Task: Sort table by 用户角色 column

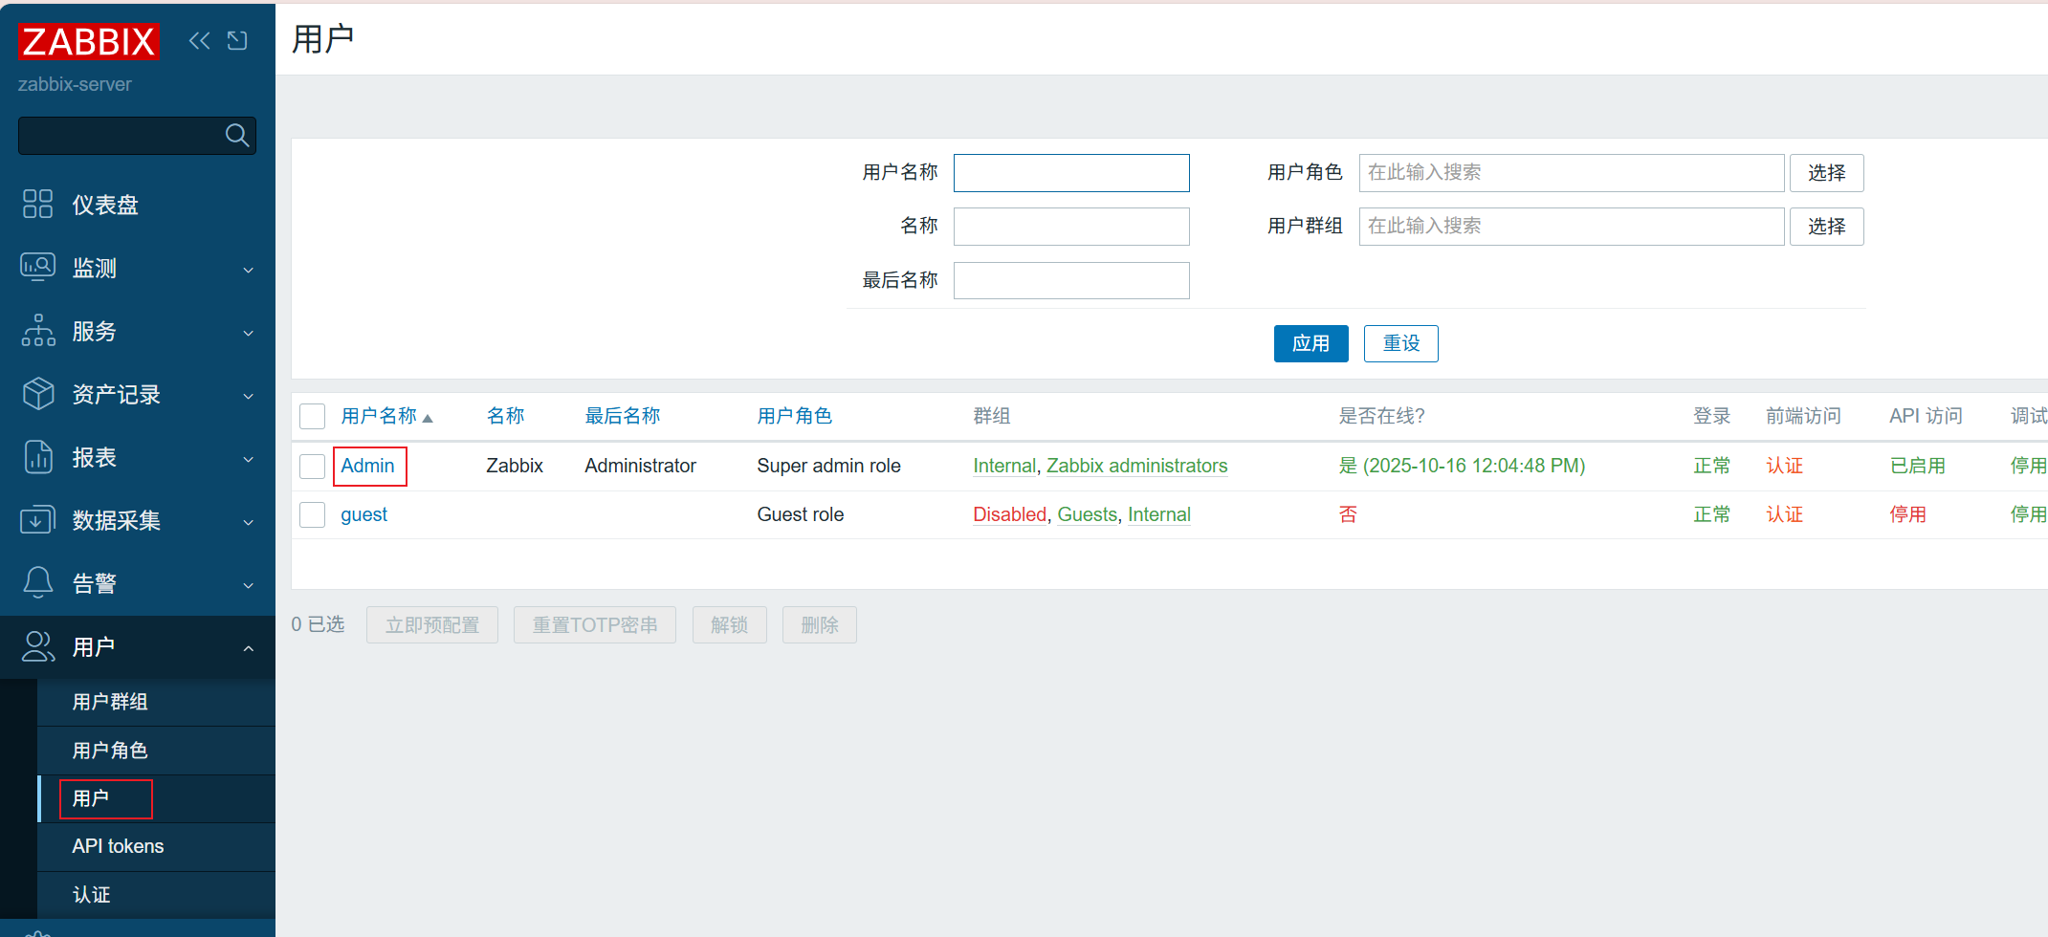Action: 794,416
